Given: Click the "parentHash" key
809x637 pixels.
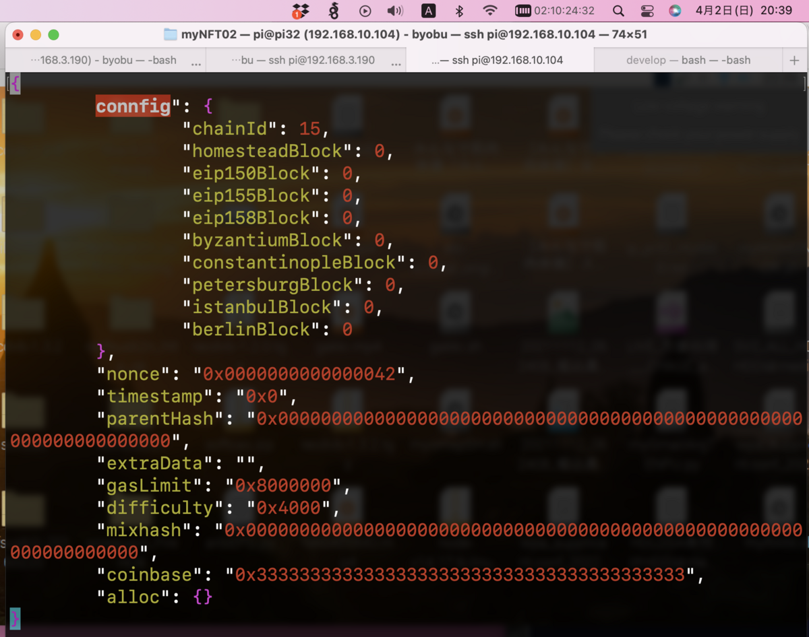Looking at the screenshot, I should [160, 418].
